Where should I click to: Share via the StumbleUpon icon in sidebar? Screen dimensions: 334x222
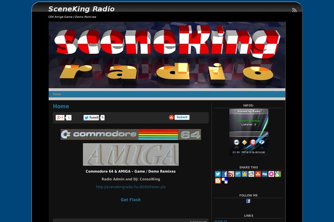coord(258,174)
